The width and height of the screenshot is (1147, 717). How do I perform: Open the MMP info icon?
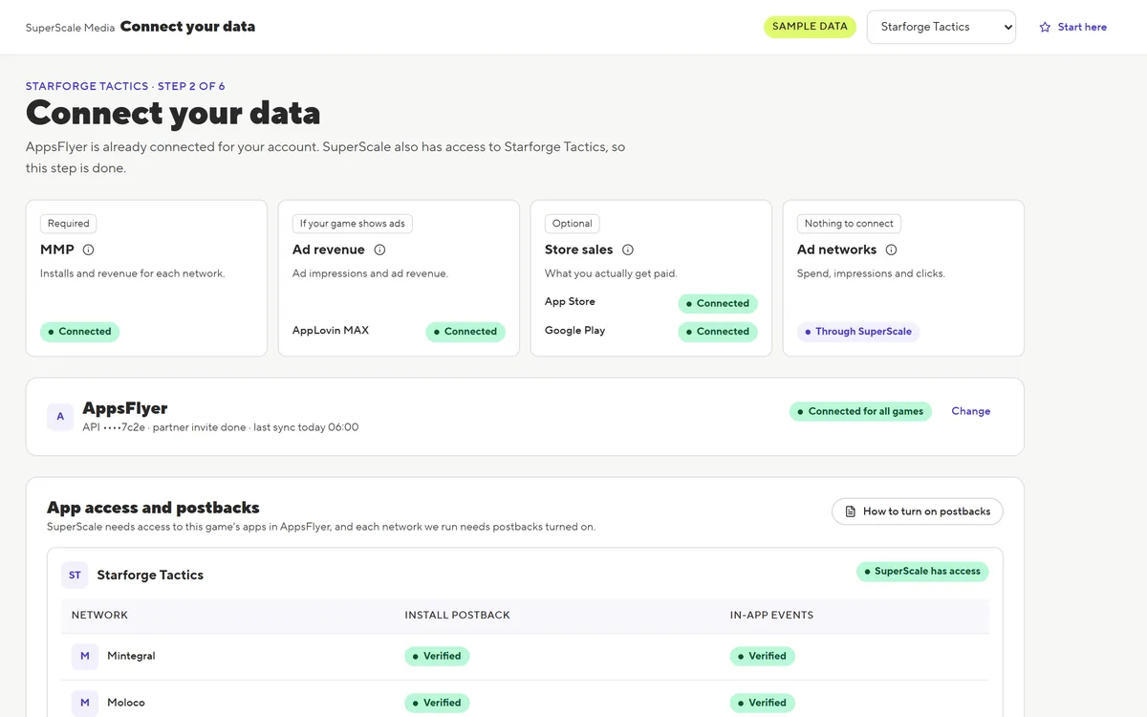point(89,250)
